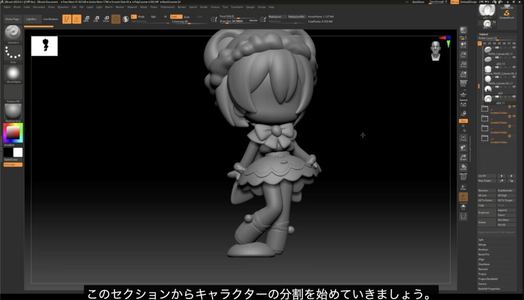
Task: Expand the Project BasRelief section
Action: (x=488, y=279)
